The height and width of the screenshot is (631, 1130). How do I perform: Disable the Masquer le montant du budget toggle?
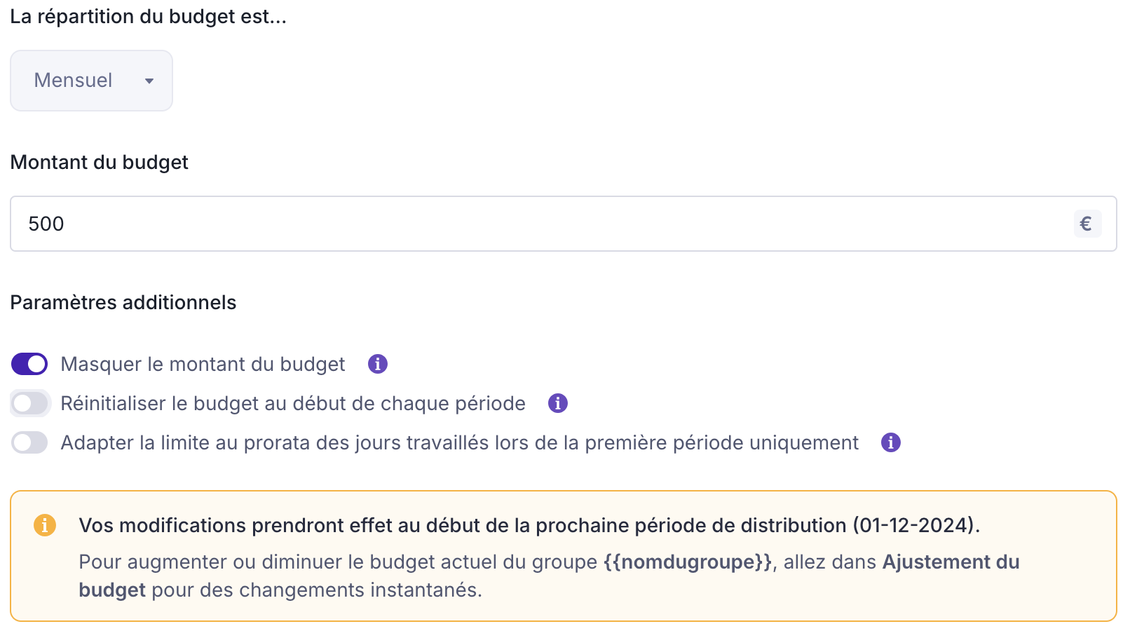coord(29,364)
